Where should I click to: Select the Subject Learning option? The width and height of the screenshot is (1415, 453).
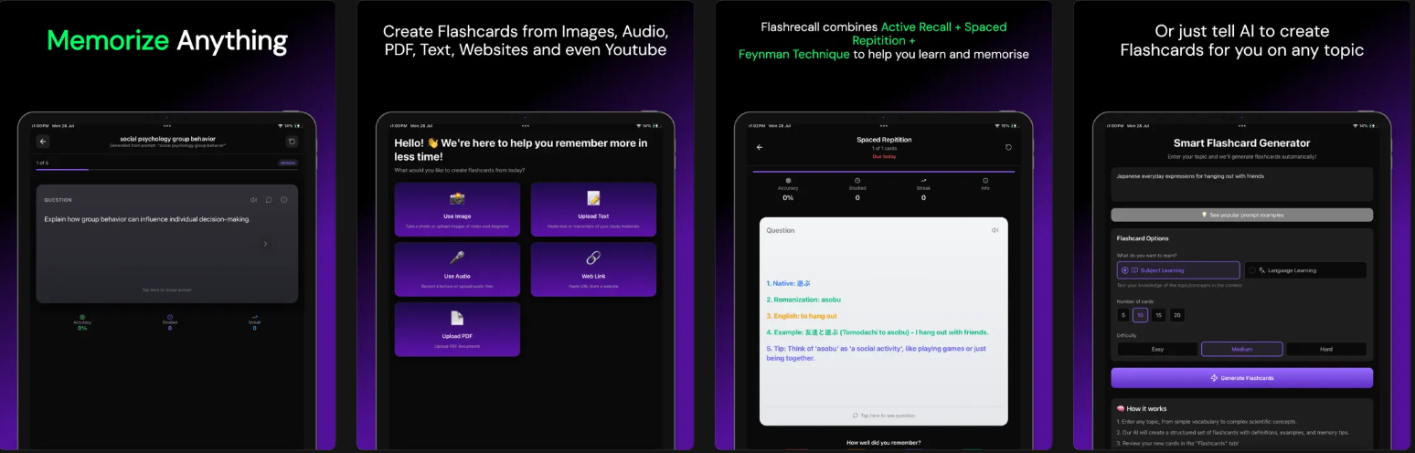pos(1178,270)
